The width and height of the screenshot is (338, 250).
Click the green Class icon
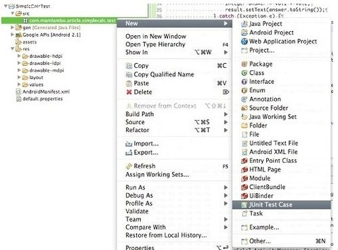[x=245, y=73]
